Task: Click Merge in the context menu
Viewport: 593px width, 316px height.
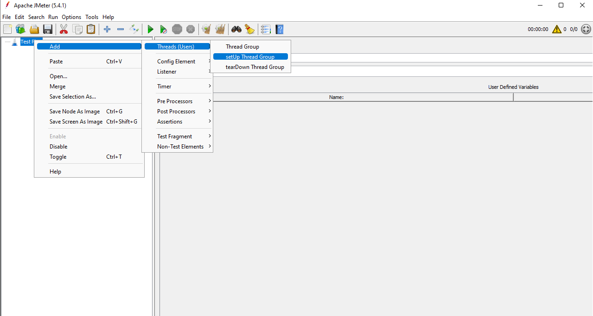Action: coord(57,86)
